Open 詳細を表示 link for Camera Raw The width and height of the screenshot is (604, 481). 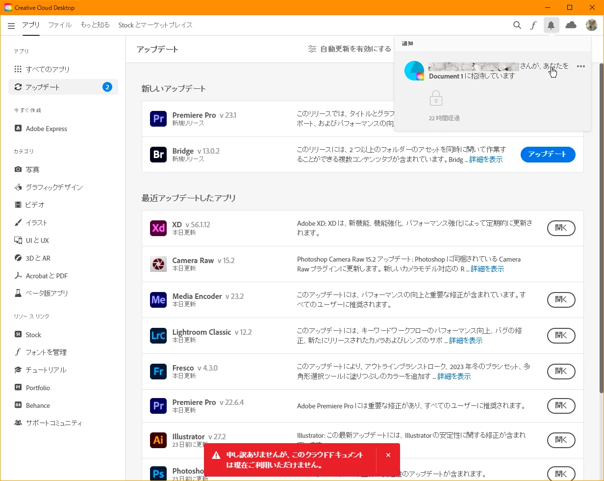(487, 269)
